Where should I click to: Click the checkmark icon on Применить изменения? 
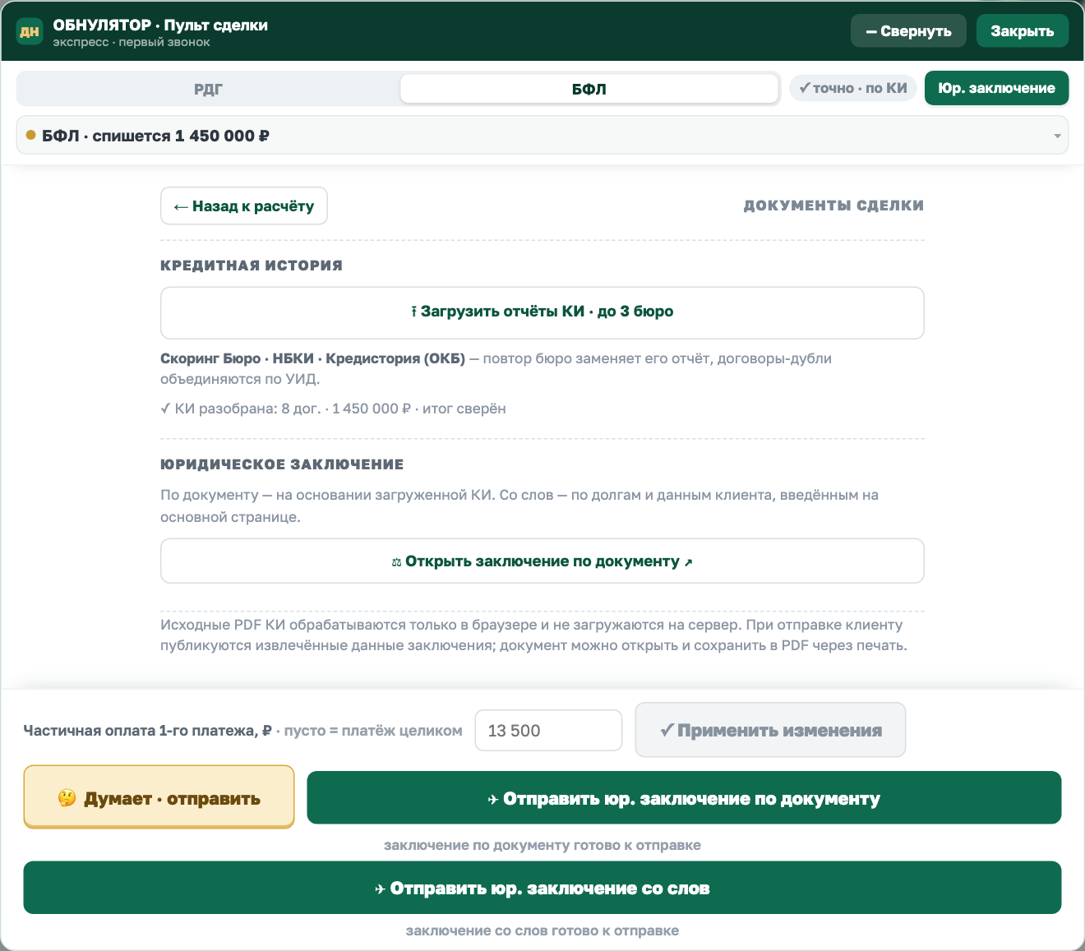tap(667, 730)
